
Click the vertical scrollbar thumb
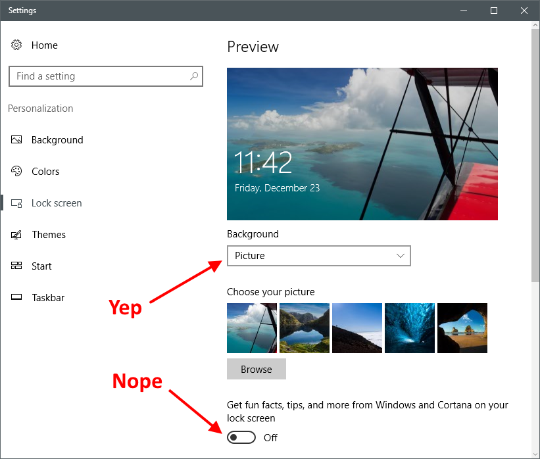(535, 156)
